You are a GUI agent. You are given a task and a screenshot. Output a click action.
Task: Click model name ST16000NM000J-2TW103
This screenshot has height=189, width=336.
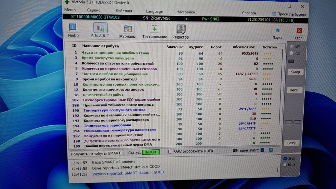point(95,17)
